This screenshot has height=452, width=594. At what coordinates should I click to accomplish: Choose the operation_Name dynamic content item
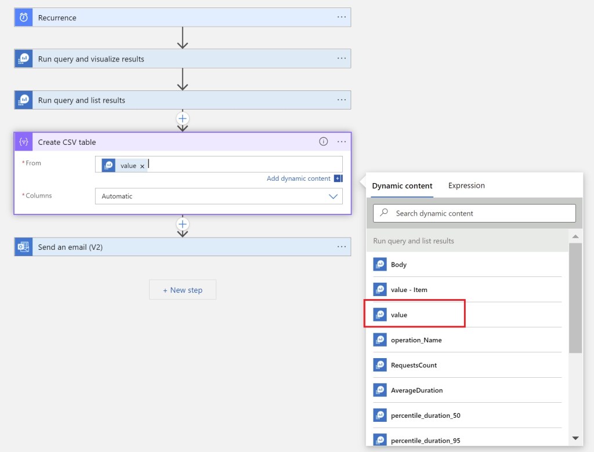[x=416, y=340]
